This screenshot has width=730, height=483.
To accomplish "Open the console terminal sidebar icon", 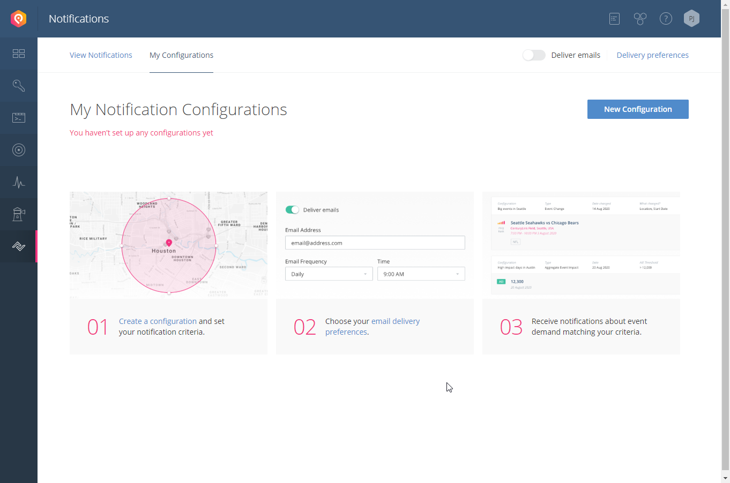I will (19, 118).
